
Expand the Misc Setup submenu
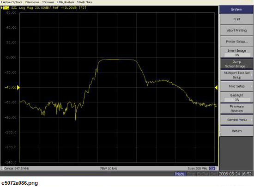coord(236,86)
